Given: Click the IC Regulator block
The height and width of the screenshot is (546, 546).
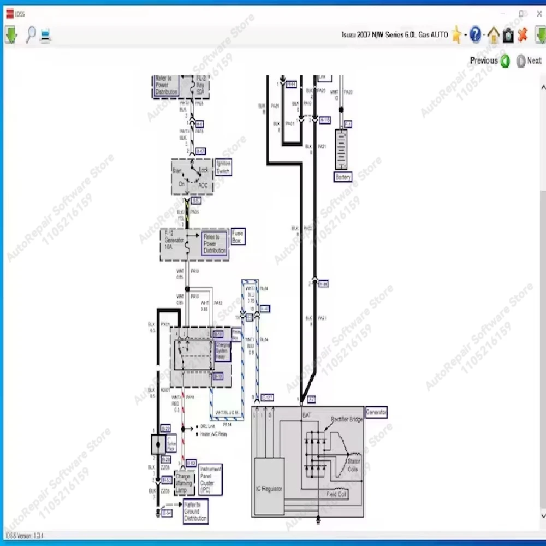Looking at the screenshot, I should point(269,486).
